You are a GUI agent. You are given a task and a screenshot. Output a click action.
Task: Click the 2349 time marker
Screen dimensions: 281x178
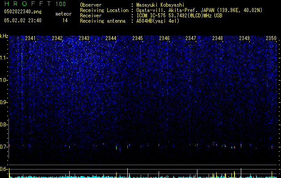tap(244, 38)
